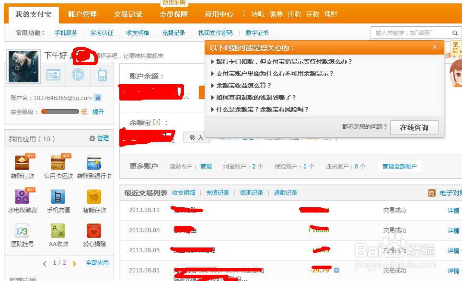This screenshot has width=462, height=281.
Task: Open 手机服务 common function link
Action: (x=66, y=33)
